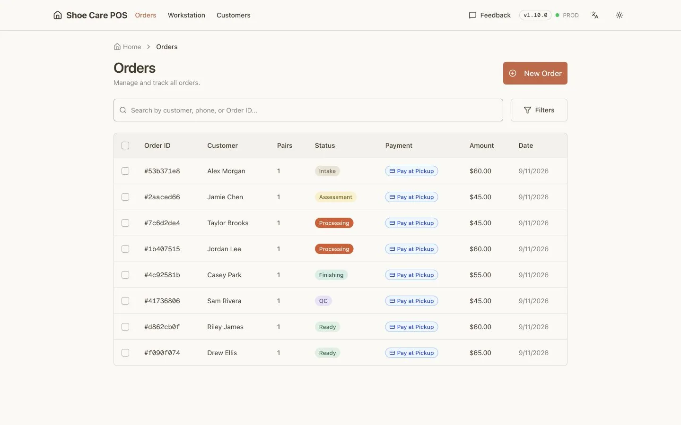The height and width of the screenshot is (425, 681).
Task: Select Casey Park's order checkbox
Action: coord(125,275)
